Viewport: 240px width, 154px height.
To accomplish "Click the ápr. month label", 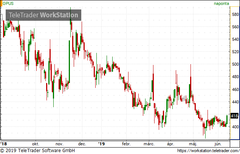I will (x=170, y=144).
